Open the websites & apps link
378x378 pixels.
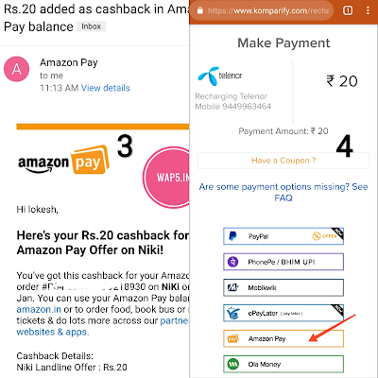53,332
